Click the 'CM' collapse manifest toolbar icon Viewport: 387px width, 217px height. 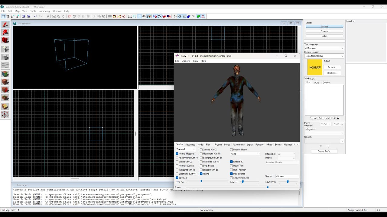coord(193,16)
